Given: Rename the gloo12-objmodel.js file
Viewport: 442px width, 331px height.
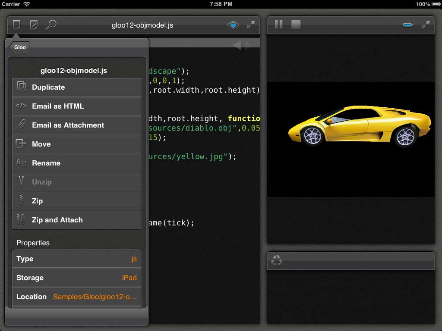Looking at the screenshot, I should [77, 163].
